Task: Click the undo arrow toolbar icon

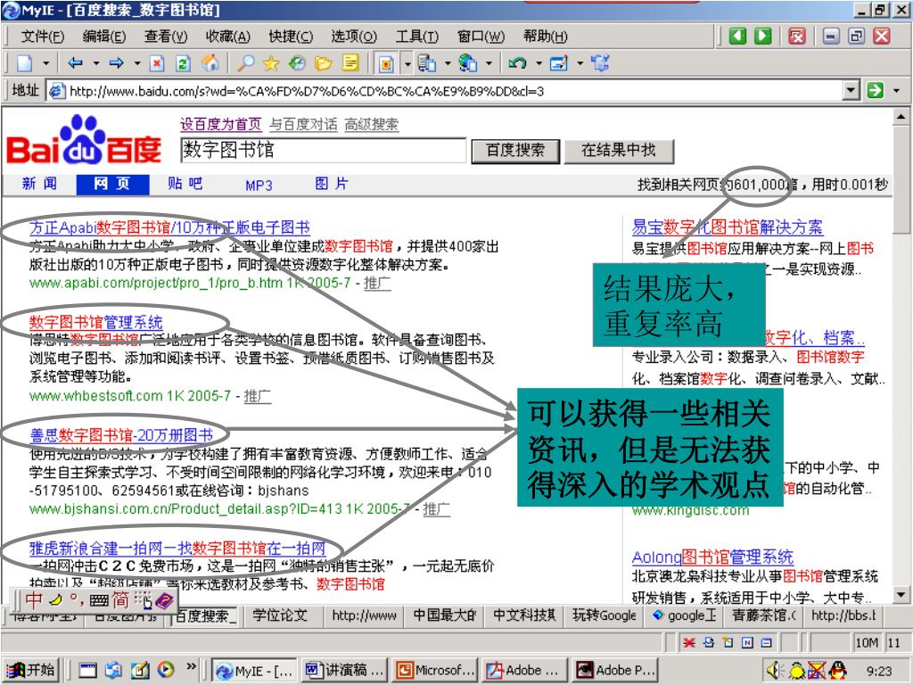Action: (x=516, y=63)
